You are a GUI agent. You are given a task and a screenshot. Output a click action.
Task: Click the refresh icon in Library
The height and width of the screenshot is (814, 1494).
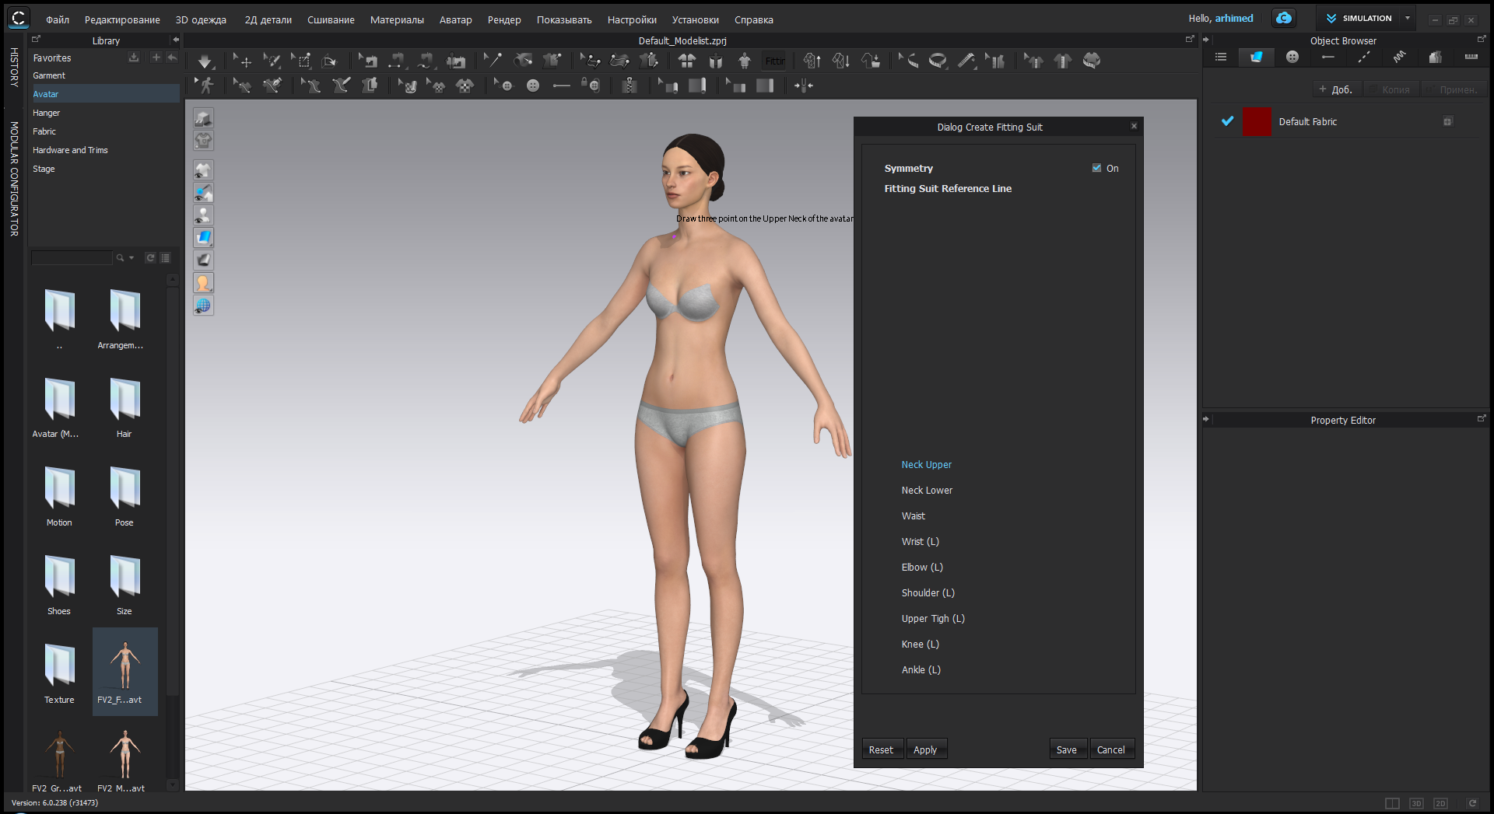150,257
